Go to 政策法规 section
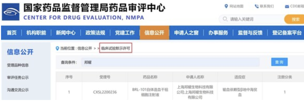This screenshot has width=304, height=101. point(95,33)
